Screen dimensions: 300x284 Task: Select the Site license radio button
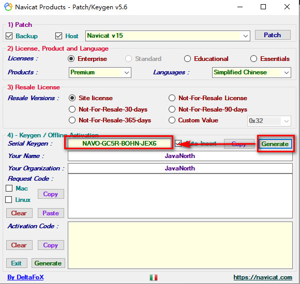(72, 98)
